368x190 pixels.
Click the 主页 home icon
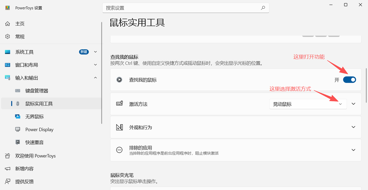click(7, 24)
